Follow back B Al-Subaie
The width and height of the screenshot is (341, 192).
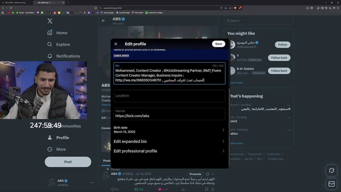click(279, 71)
